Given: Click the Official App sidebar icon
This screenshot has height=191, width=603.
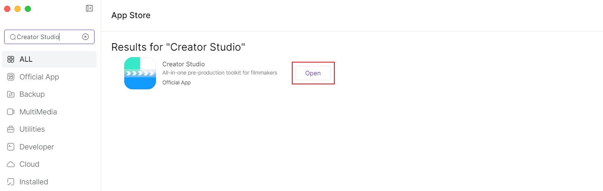Looking at the screenshot, I should tap(11, 77).
